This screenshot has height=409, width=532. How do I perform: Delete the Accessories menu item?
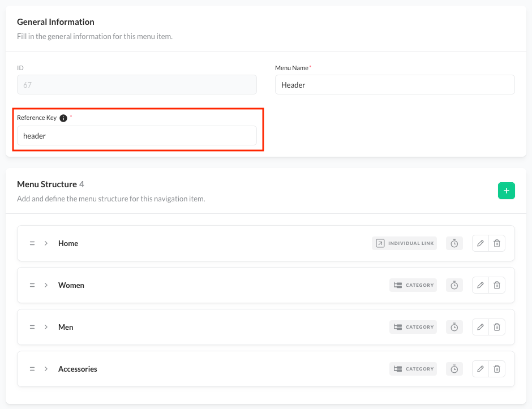497,369
